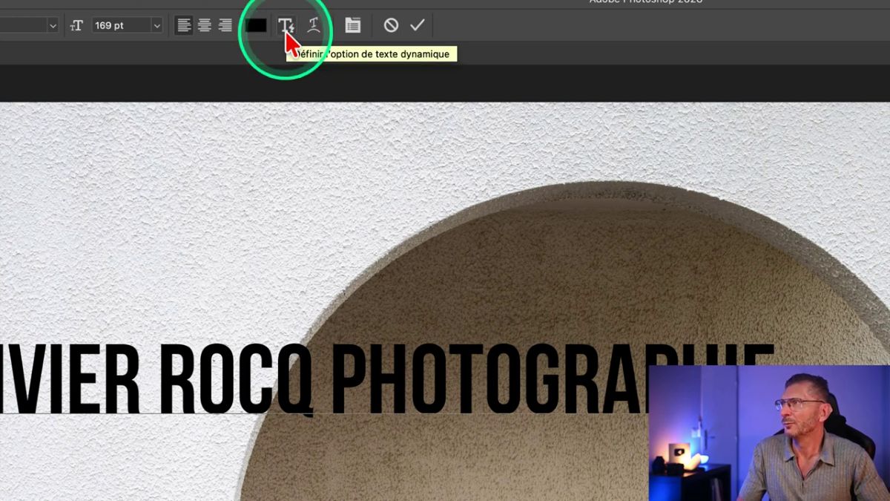890x501 pixels.
Task: Align text to the left
Action: click(x=184, y=25)
